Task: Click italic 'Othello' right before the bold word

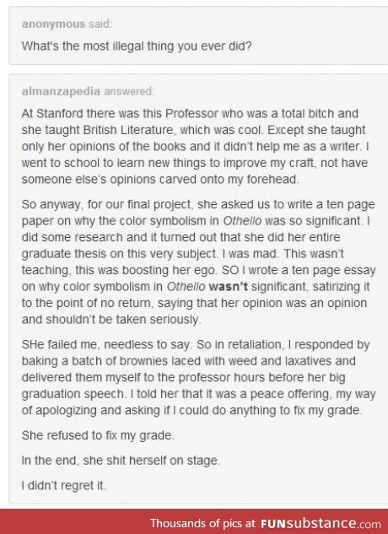Action: 186,287
